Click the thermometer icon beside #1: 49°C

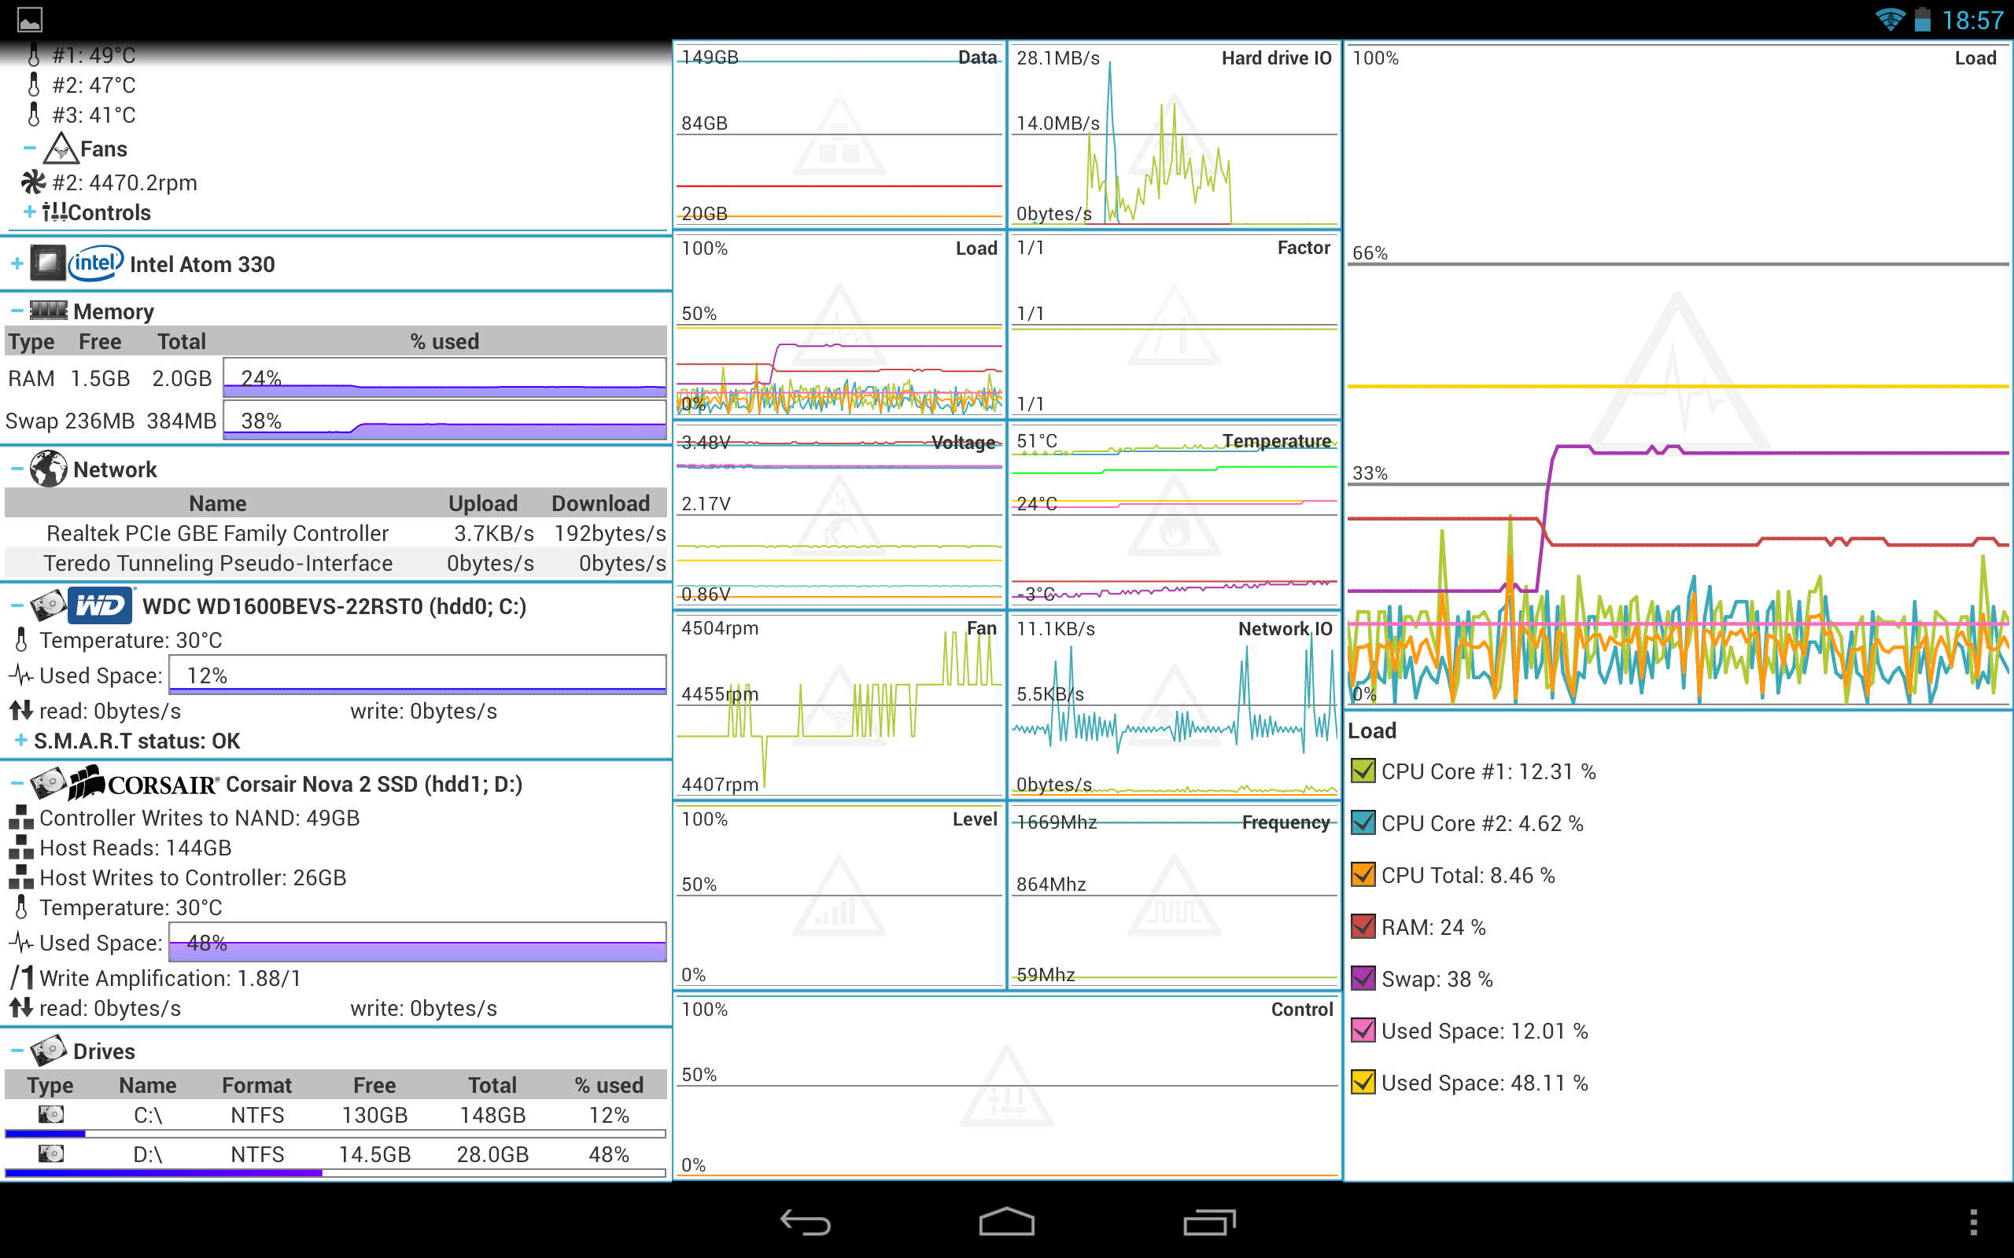(x=32, y=54)
